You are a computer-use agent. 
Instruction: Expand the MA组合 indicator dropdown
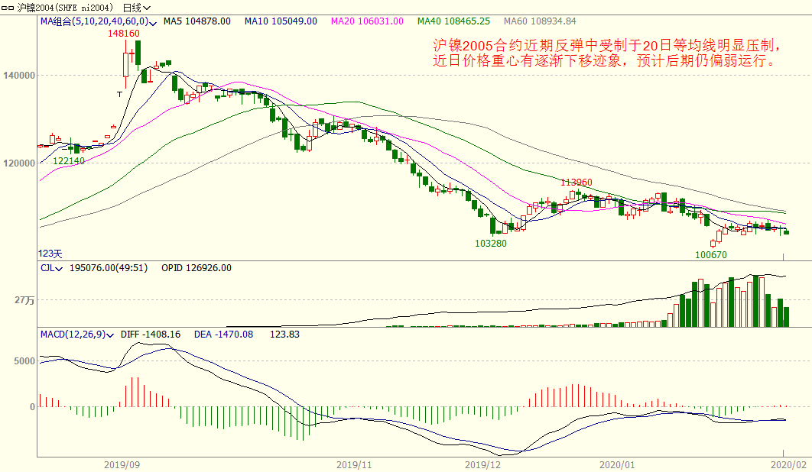(x=153, y=21)
